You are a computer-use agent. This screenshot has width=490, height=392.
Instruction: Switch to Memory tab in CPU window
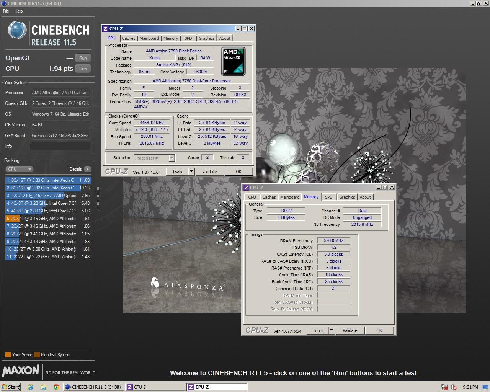pos(171,38)
